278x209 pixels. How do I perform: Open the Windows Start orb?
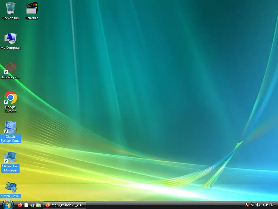(x=8, y=205)
